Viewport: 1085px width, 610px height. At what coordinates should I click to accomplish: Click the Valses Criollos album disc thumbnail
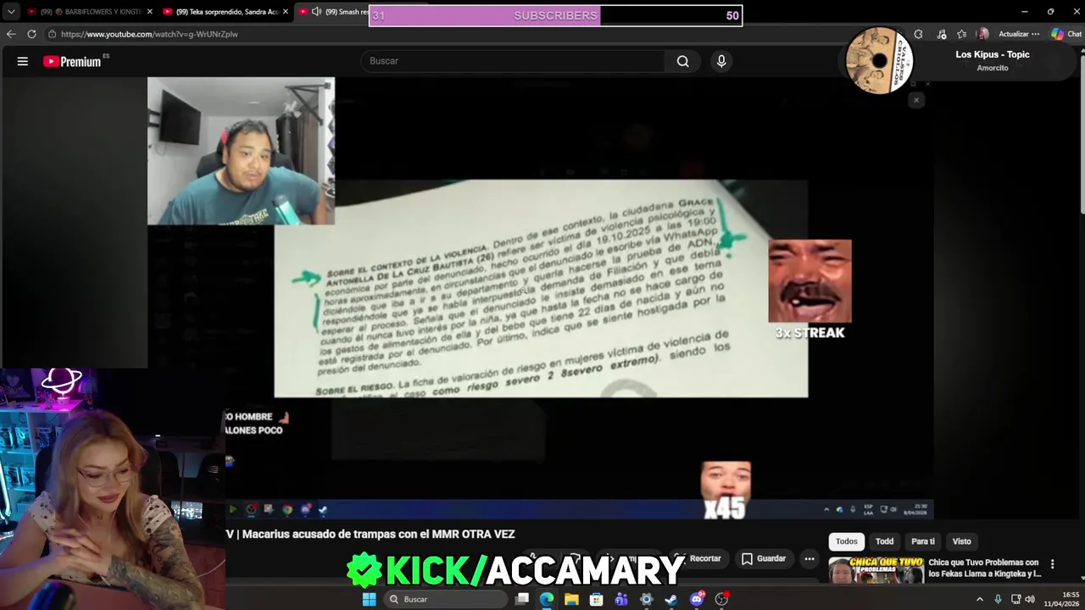tap(879, 60)
